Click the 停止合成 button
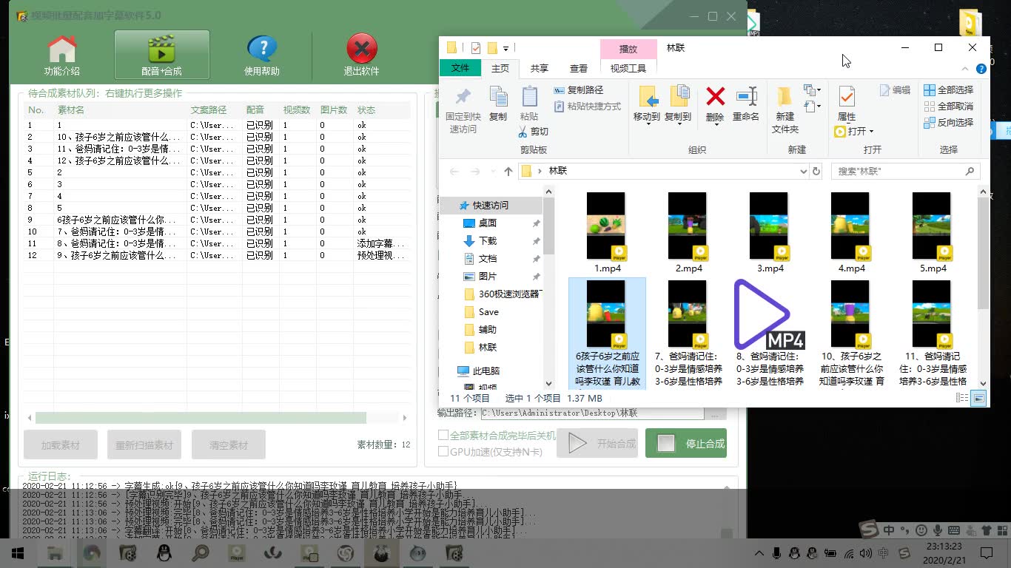Screen dimensions: 1011x568 pos(686,444)
